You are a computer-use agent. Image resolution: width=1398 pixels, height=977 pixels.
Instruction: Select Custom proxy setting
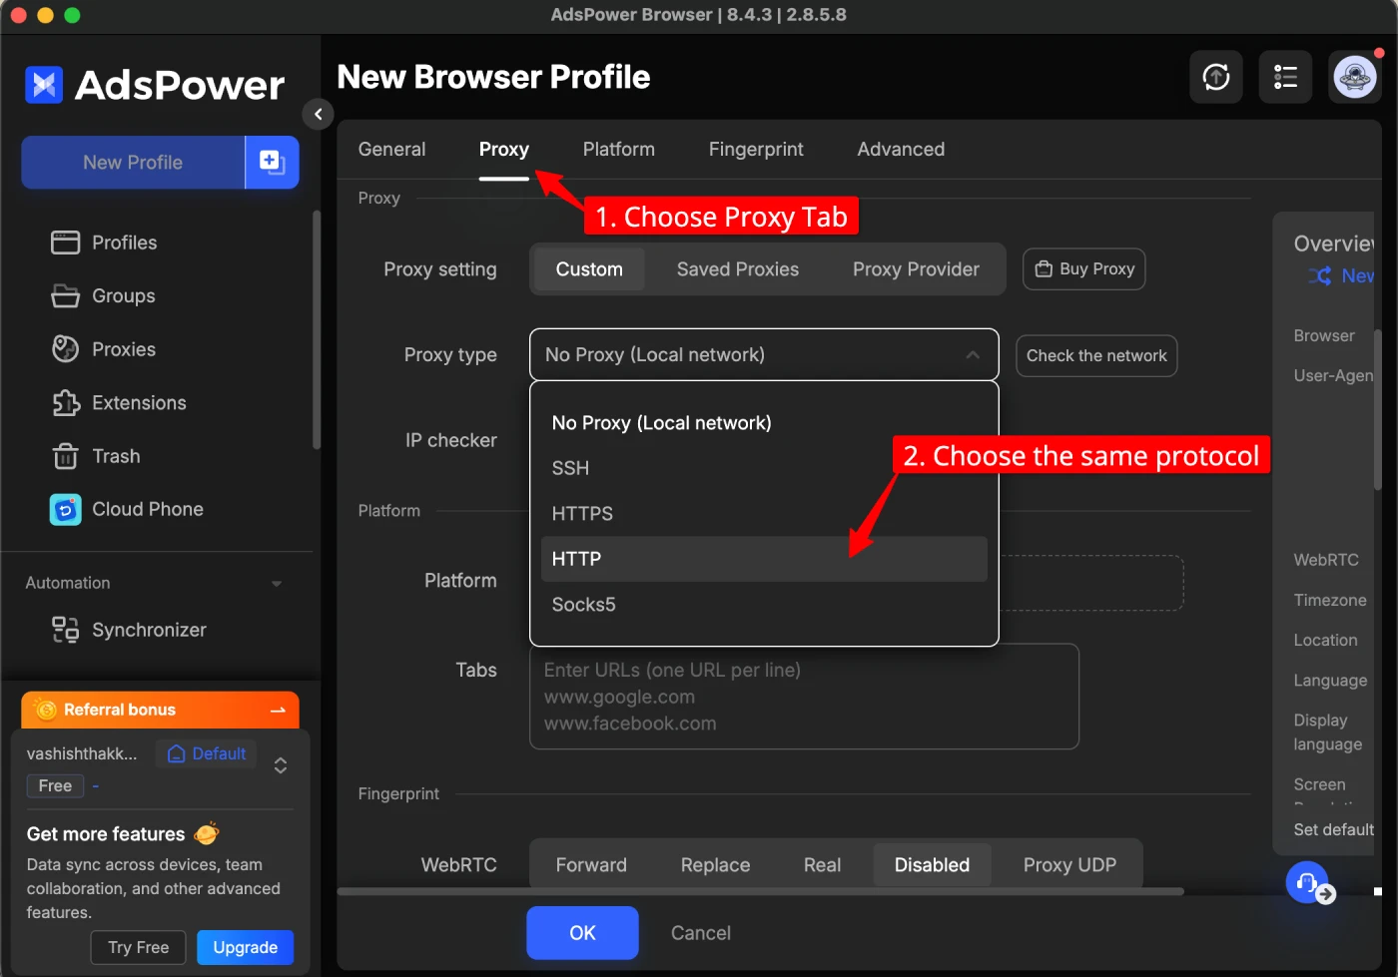(x=589, y=269)
